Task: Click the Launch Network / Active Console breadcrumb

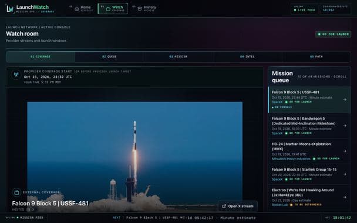Action: (x=38, y=28)
